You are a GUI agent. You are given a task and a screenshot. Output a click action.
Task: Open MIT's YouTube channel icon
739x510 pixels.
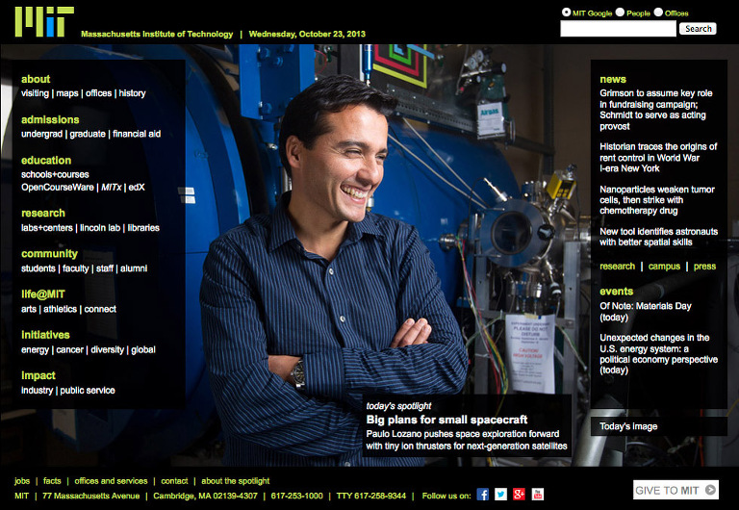click(x=537, y=494)
